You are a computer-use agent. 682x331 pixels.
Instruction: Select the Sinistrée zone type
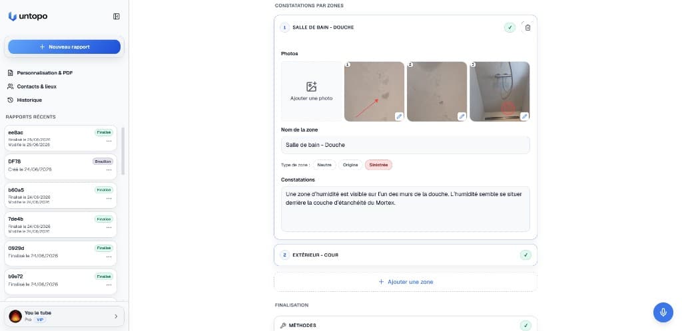[378, 165]
